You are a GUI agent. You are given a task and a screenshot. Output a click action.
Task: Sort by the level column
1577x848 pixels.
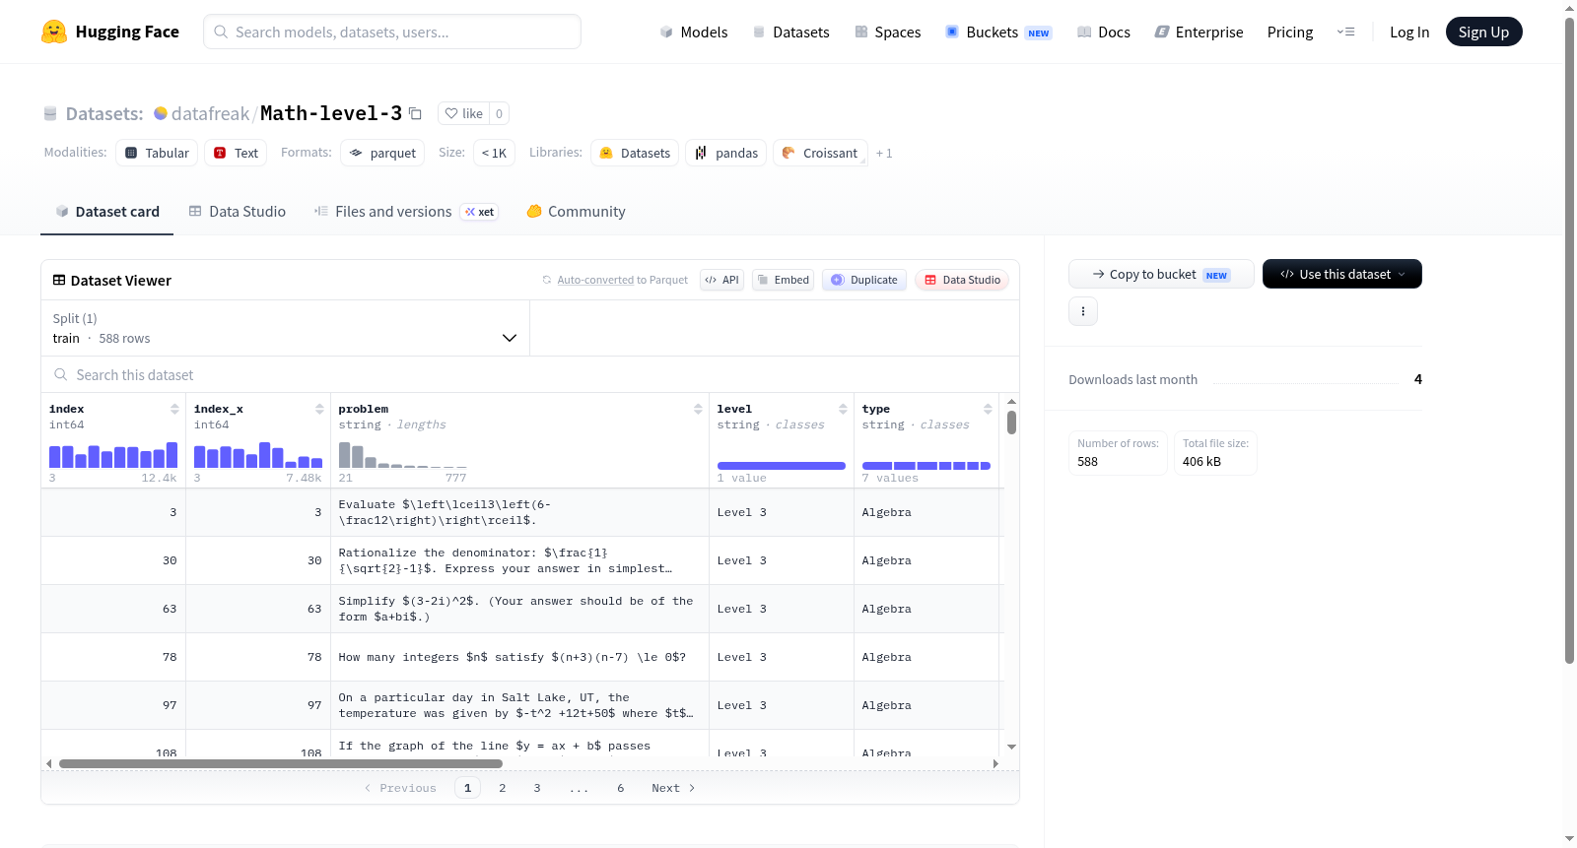tap(843, 409)
